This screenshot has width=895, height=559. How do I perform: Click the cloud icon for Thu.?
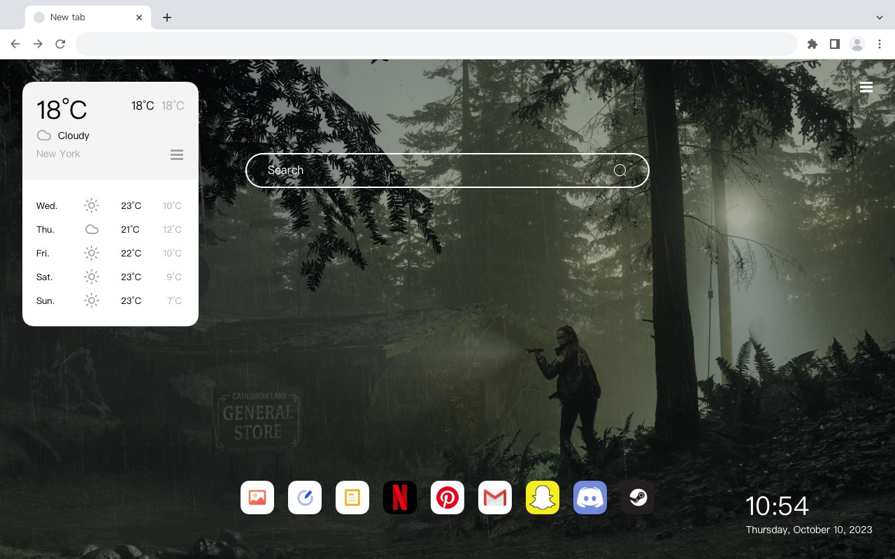[x=92, y=229]
